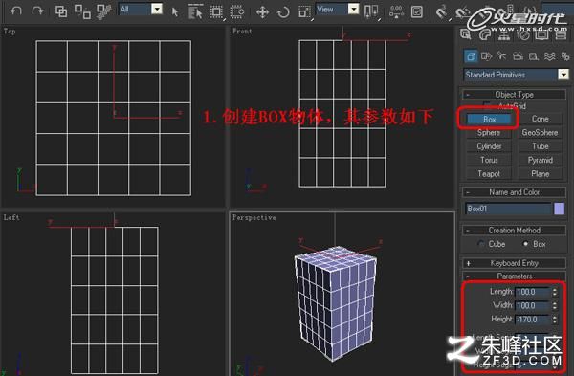The width and height of the screenshot is (574, 376).
Task: Activate the Select and Scale tool
Action: [304, 11]
